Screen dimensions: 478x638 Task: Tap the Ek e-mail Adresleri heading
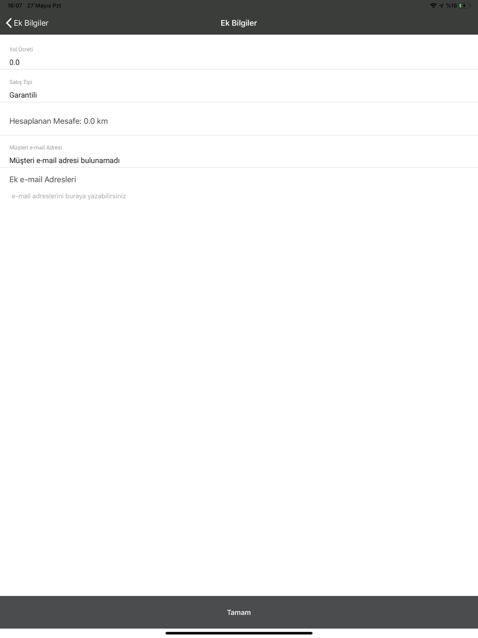coord(43,179)
